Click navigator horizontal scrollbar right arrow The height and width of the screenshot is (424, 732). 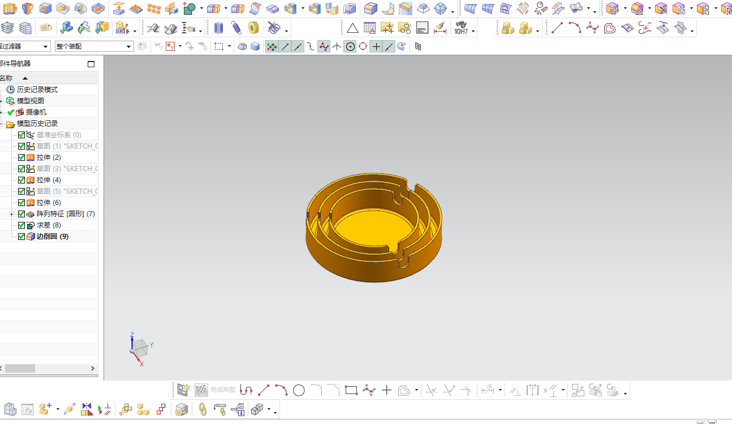pyautogui.click(x=93, y=368)
